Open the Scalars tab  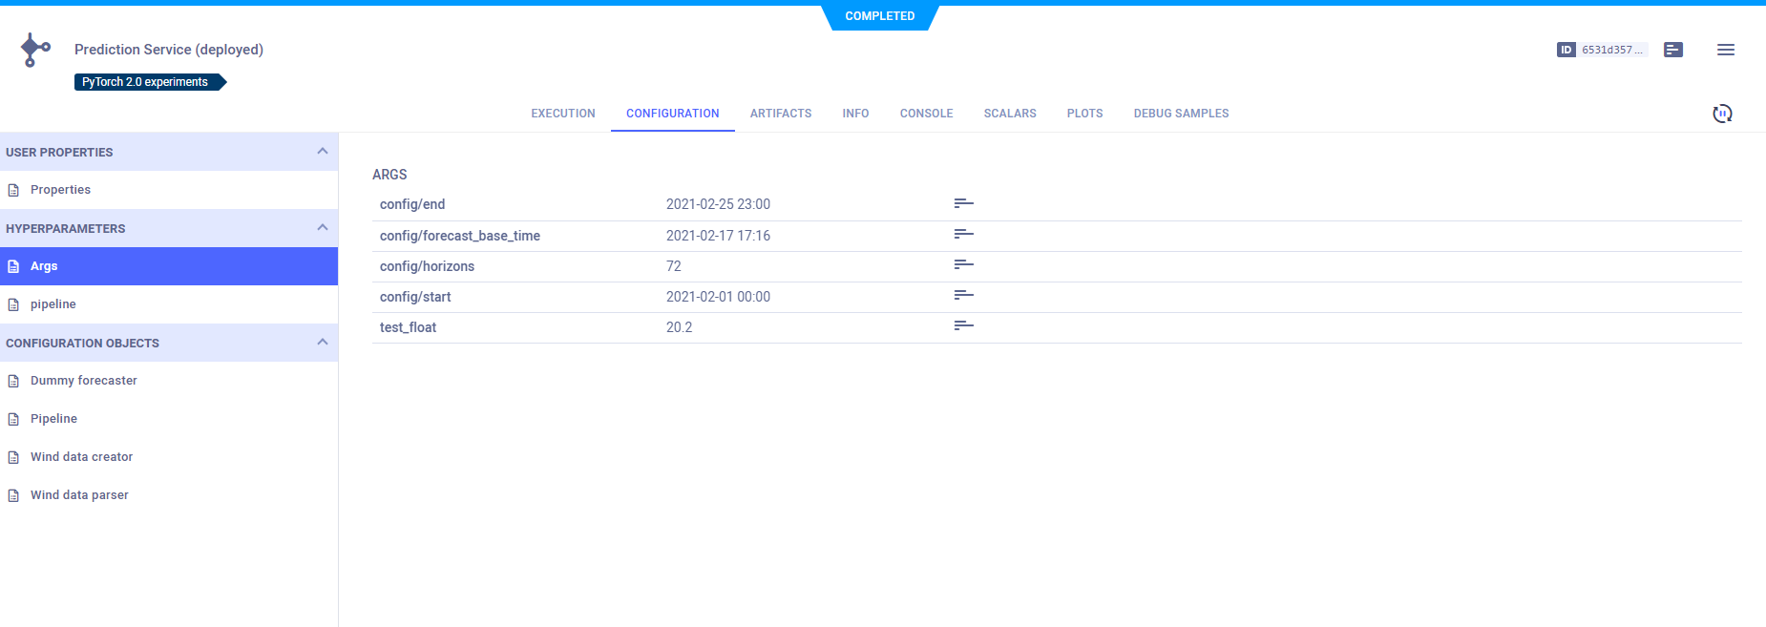(x=1009, y=114)
